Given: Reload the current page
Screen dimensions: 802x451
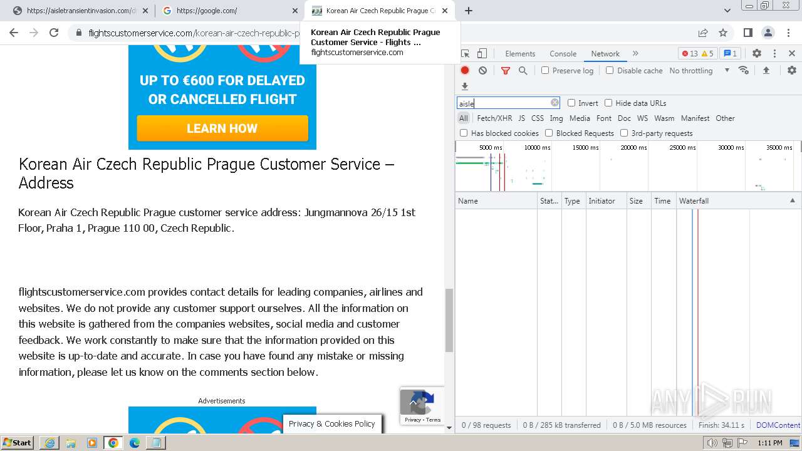Looking at the screenshot, I should (x=54, y=33).
